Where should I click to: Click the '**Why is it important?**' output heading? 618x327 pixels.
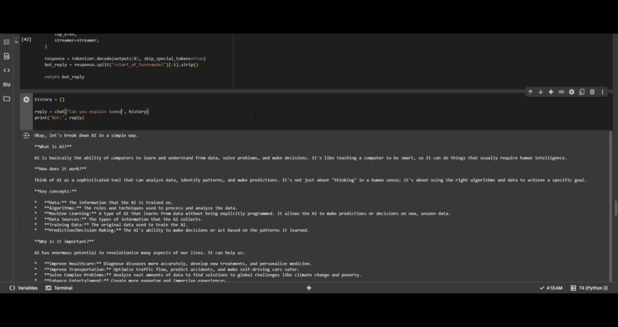coord(64,242)
